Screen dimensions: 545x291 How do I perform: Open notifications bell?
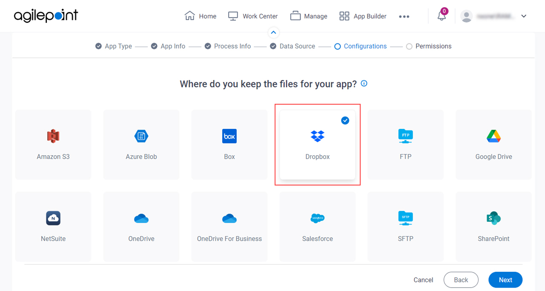pyautogui.click(x=442, y=16)
